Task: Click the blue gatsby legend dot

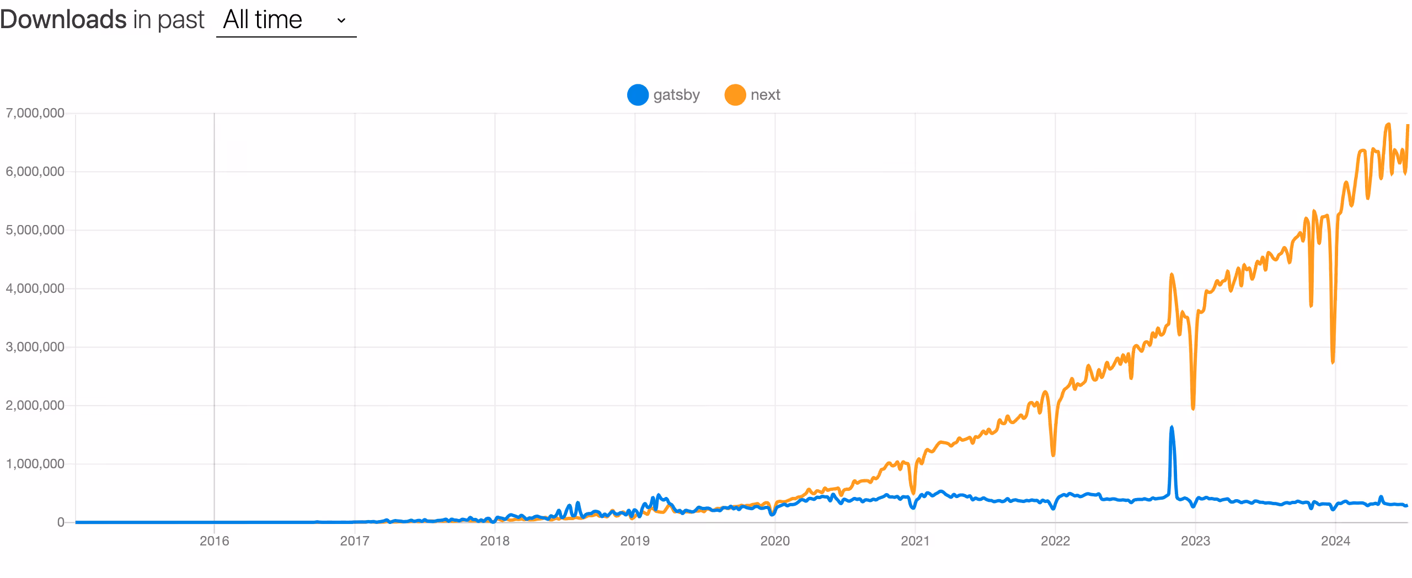Action: [x=638, y=94]
